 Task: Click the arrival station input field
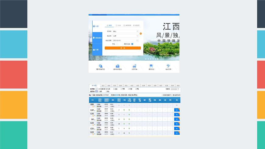pyautogui.click(x=125, y=36)
